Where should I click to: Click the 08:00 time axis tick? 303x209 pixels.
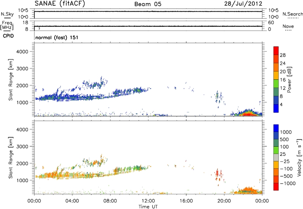coord(110,201)
